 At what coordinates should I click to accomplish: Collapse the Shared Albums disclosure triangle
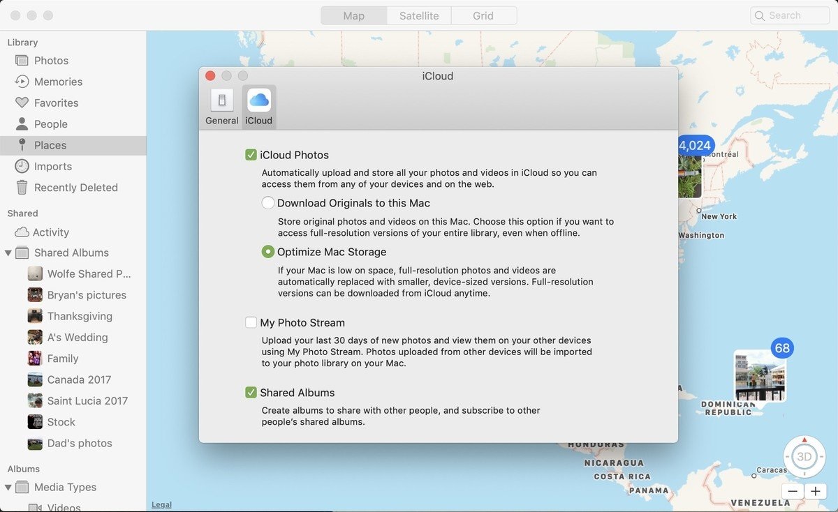[x=8, y=253]
